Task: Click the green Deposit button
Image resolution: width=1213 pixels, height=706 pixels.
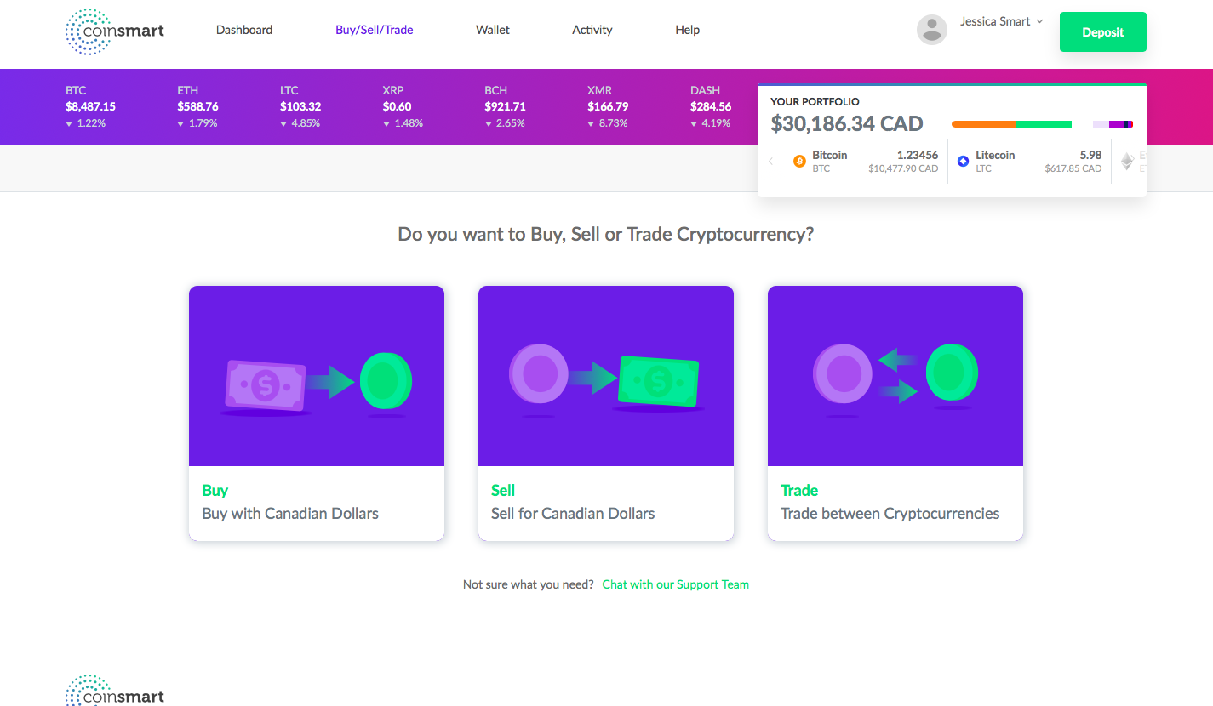Action: (x=1102, y=31)
